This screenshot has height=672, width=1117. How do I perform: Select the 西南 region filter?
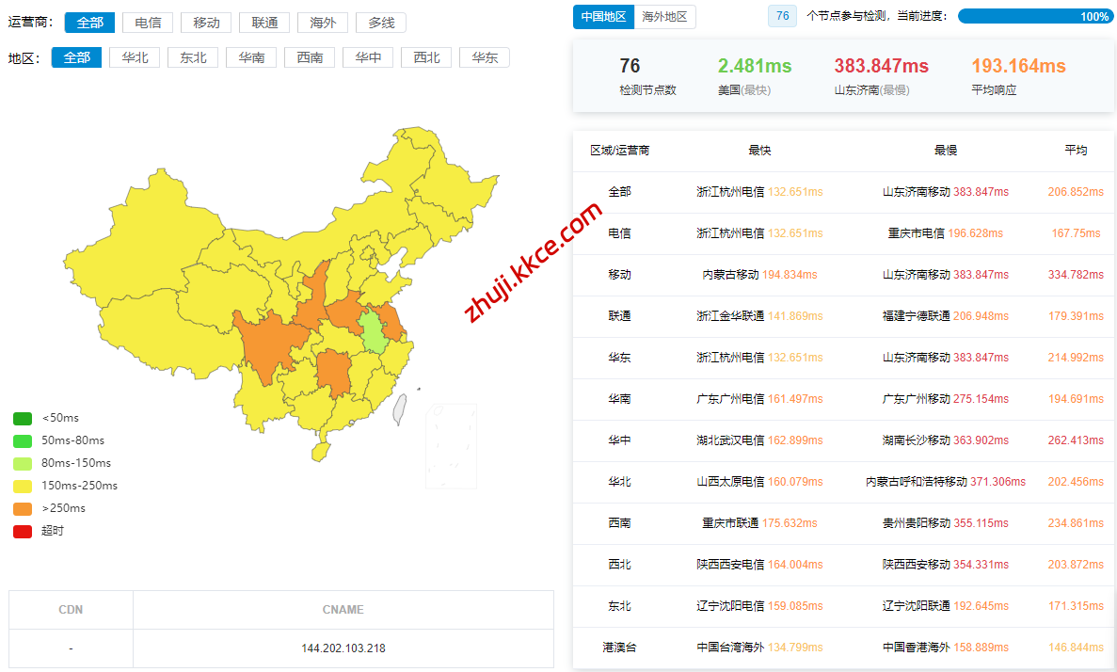point(310,57)
